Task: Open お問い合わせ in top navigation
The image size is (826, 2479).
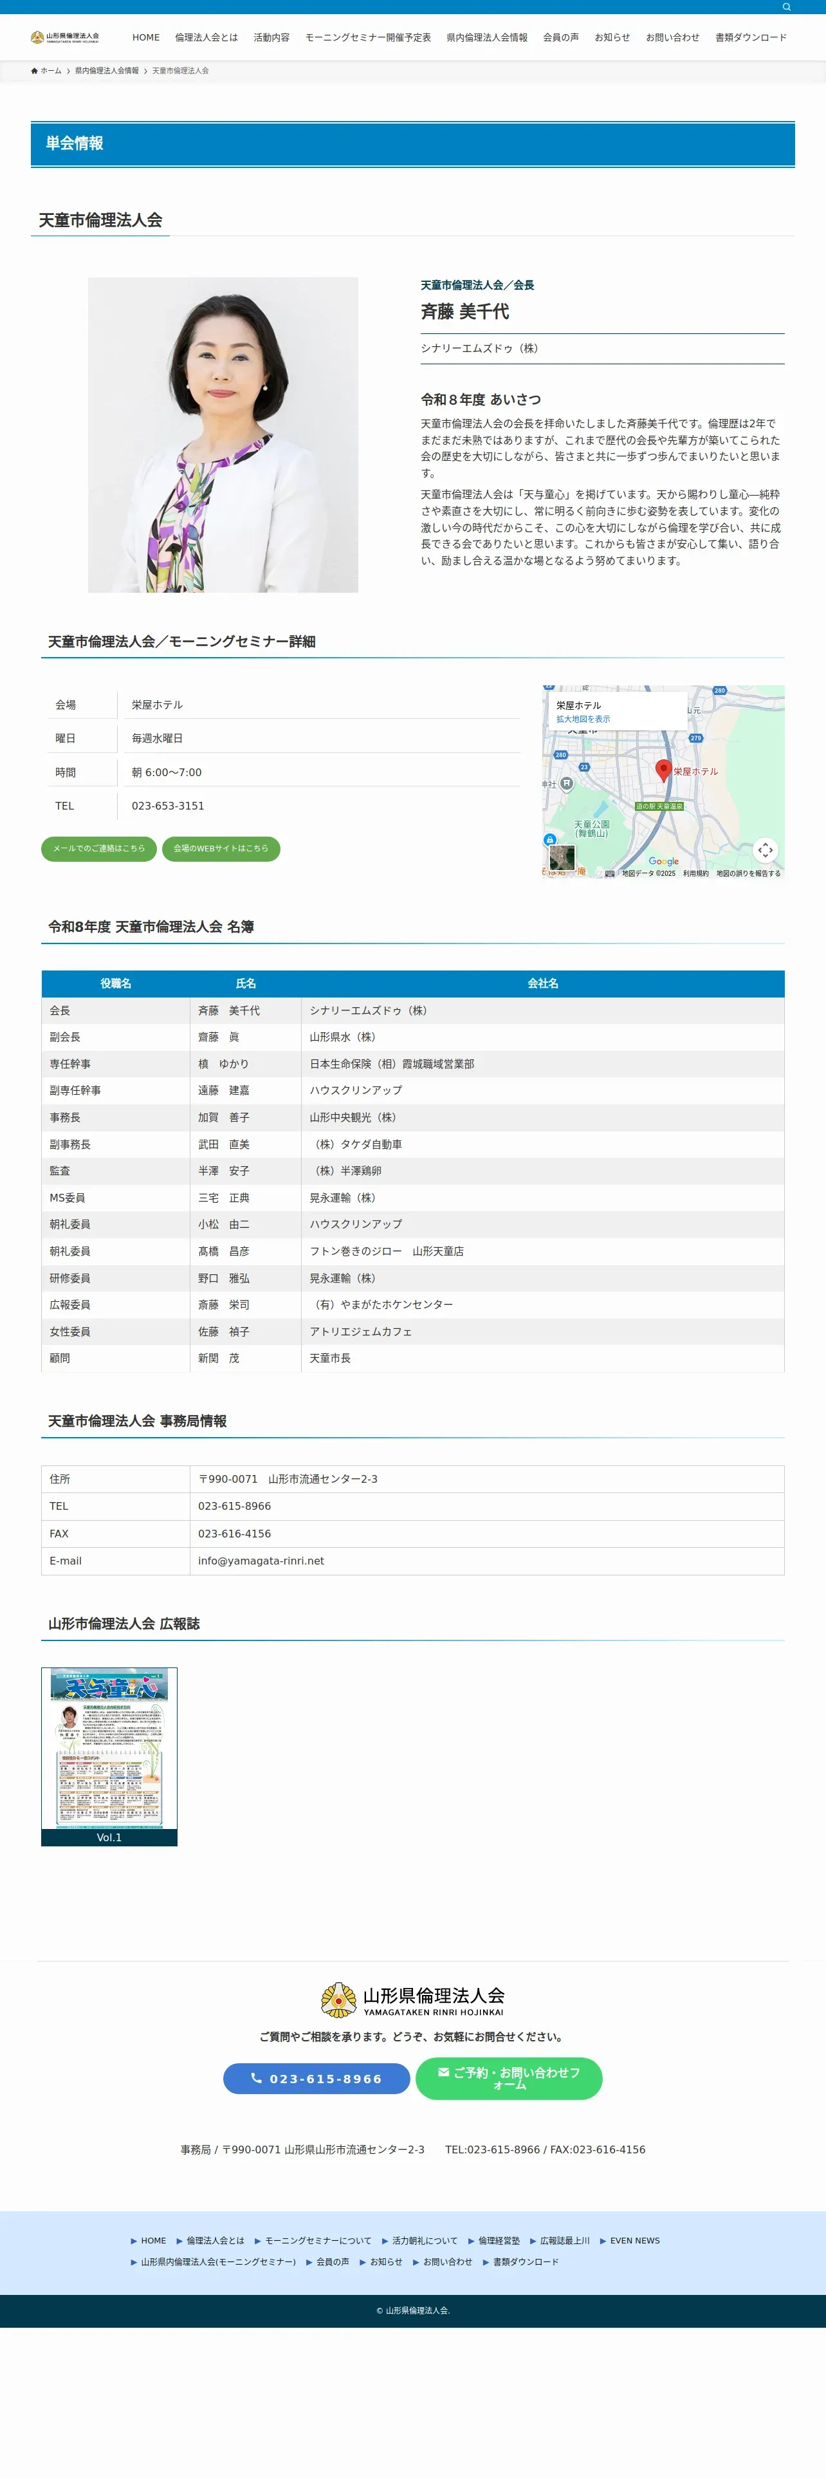Action: [672, 37]
